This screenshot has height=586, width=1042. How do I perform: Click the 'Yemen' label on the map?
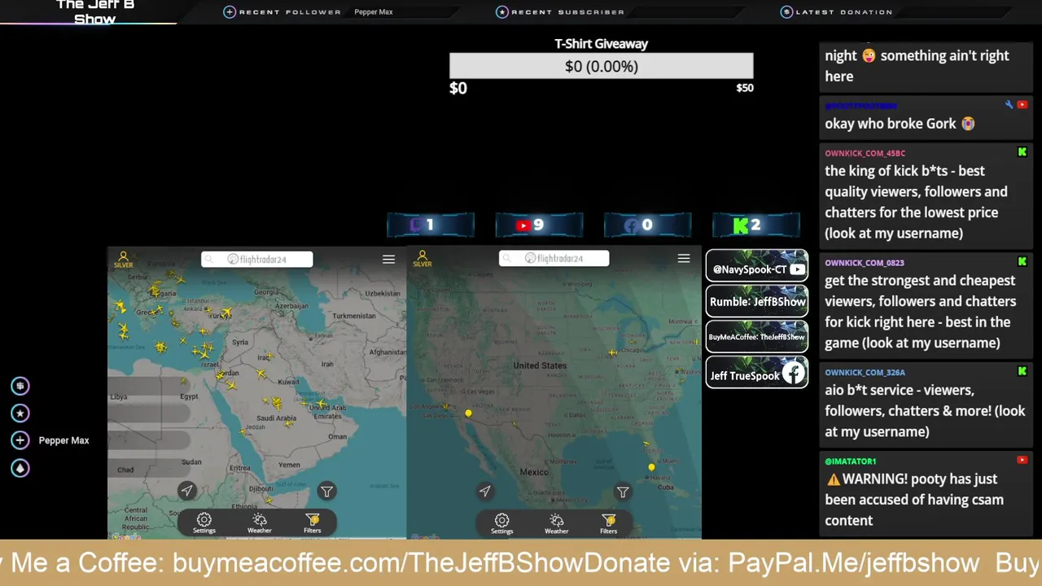[x=289, y=465]
